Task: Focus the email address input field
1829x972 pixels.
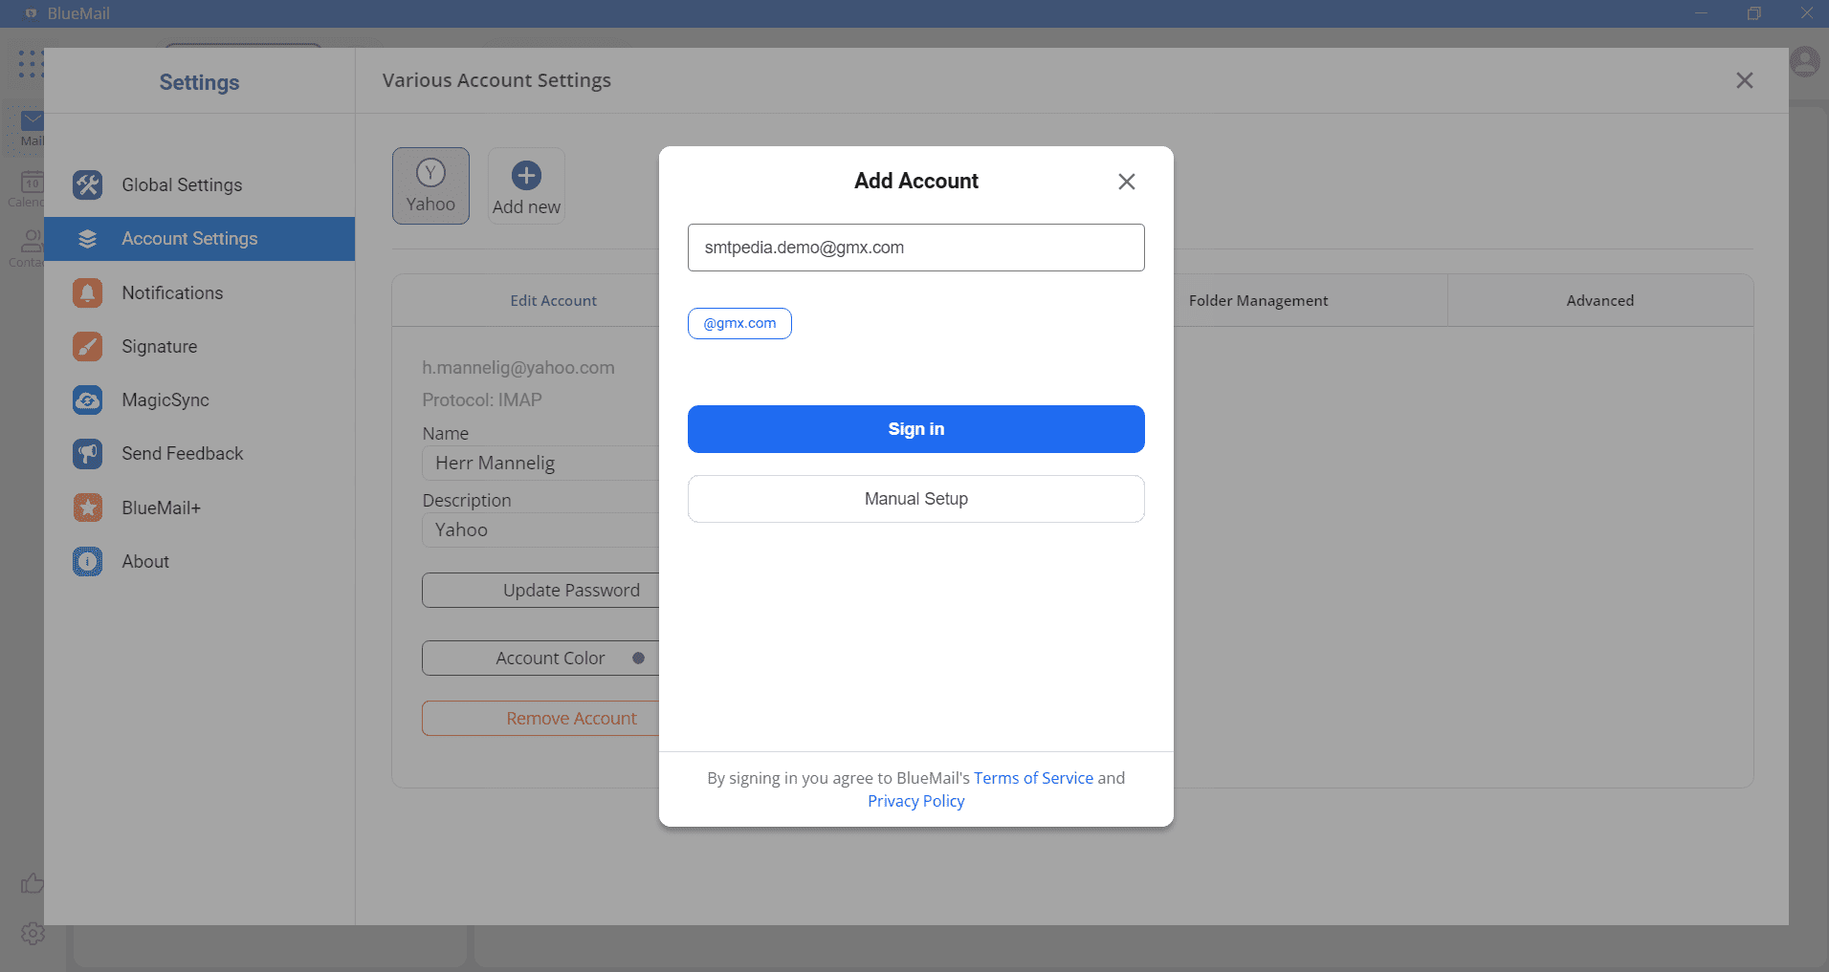Action: point(916,248)
